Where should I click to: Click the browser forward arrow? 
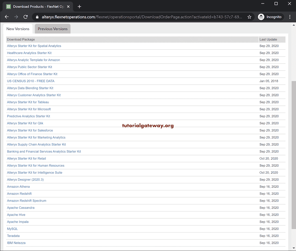click(16, 17)
